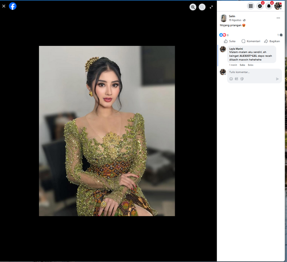Viewport: 287px width, 262px height.
Task: Click the caption text Mojang priangan
Action: (231, 25)
